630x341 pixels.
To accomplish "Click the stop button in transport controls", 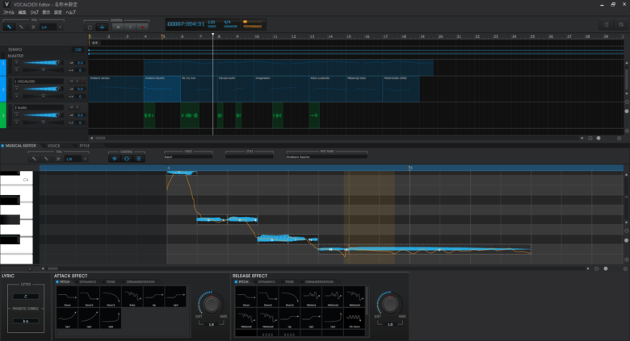I will 118,27.
